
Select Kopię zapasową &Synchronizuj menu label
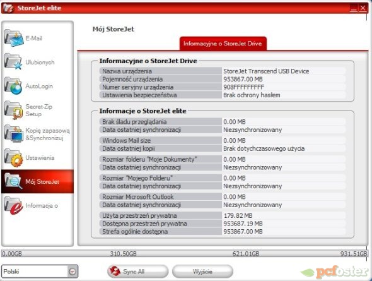click(x=47, y=135)
